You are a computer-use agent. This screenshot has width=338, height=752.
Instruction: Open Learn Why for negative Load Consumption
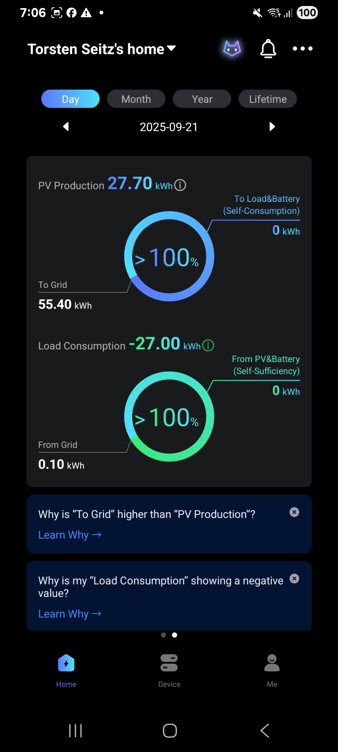point(69,614)
